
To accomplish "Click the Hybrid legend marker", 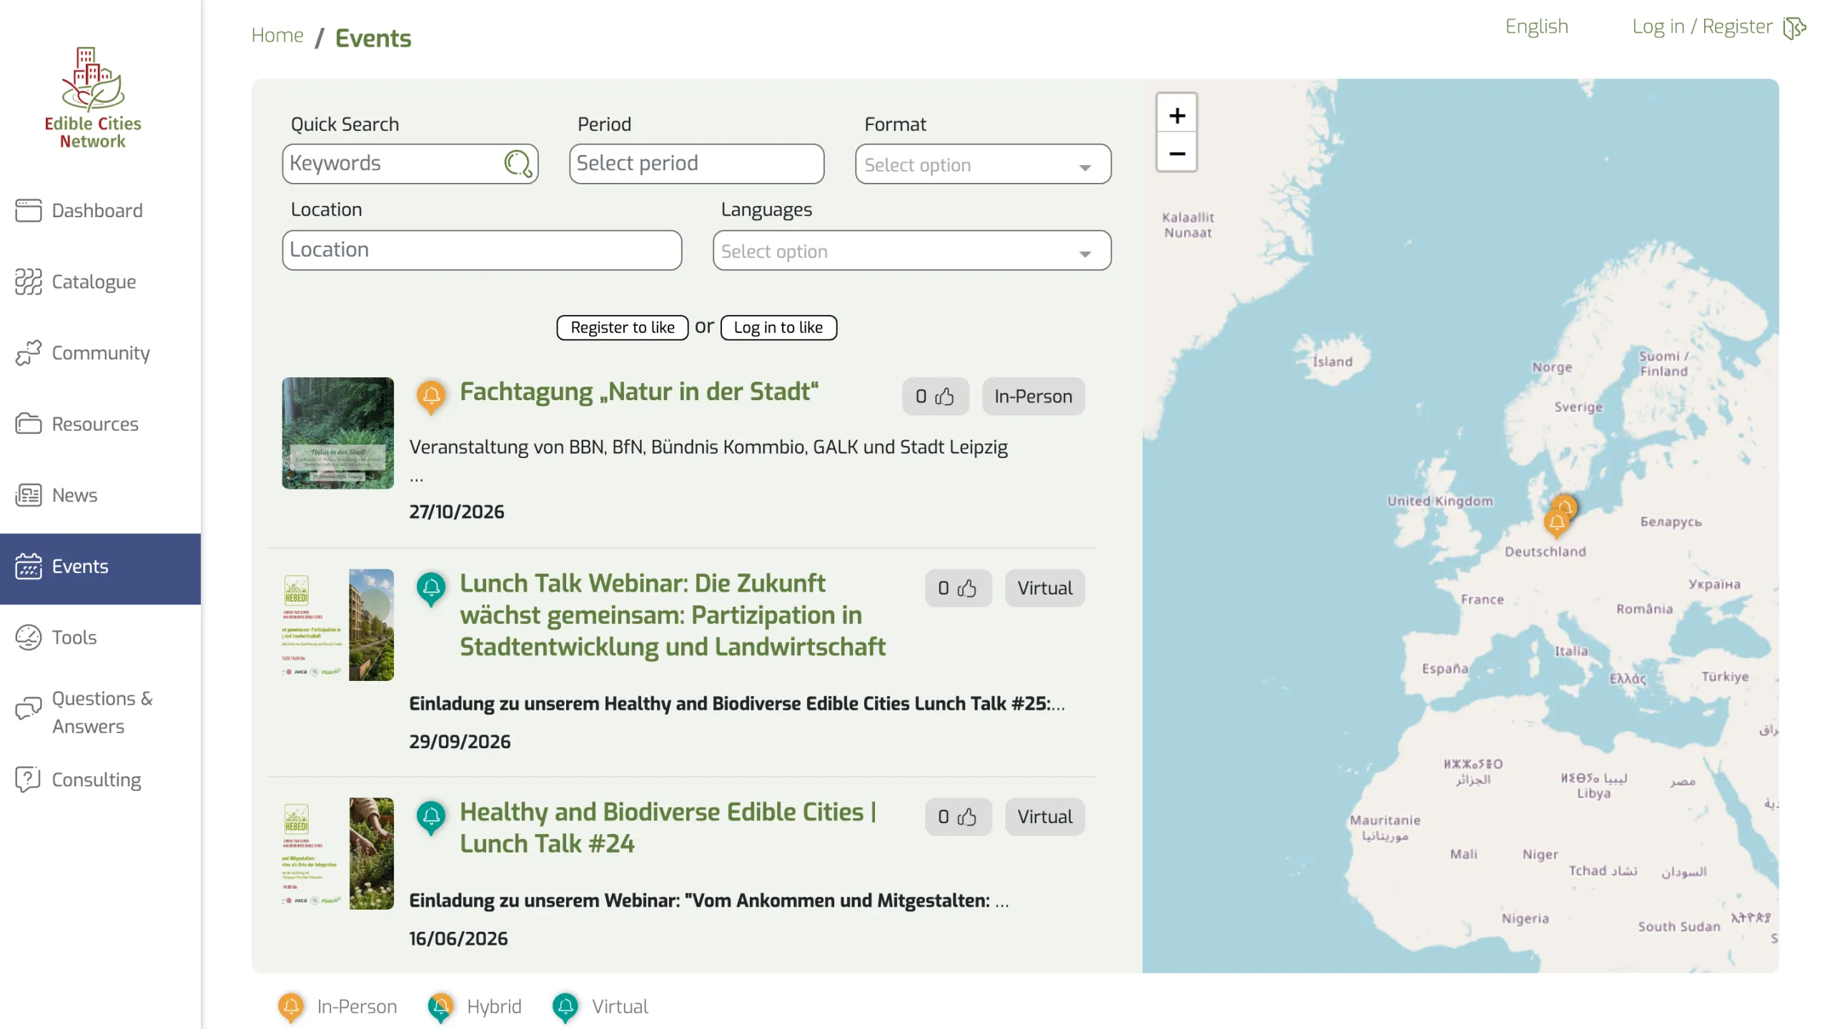I will 441,1007.
